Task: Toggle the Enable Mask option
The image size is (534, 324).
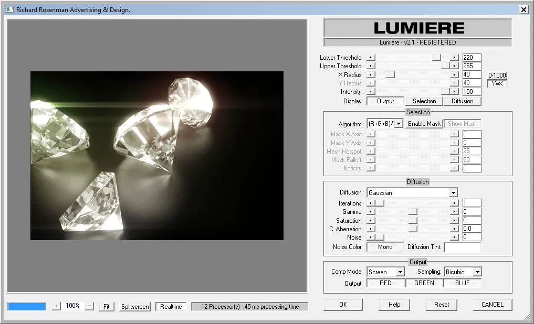Action: (424, 124)
